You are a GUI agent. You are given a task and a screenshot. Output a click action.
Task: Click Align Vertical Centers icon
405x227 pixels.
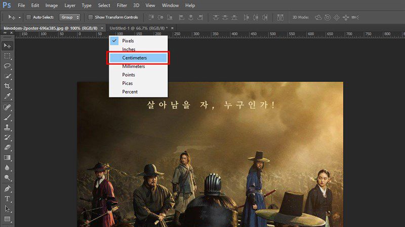pos(160,17)
